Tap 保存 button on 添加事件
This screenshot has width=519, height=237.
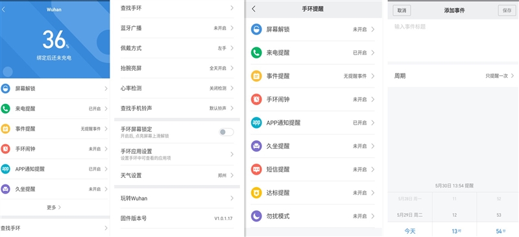(507, 10)
